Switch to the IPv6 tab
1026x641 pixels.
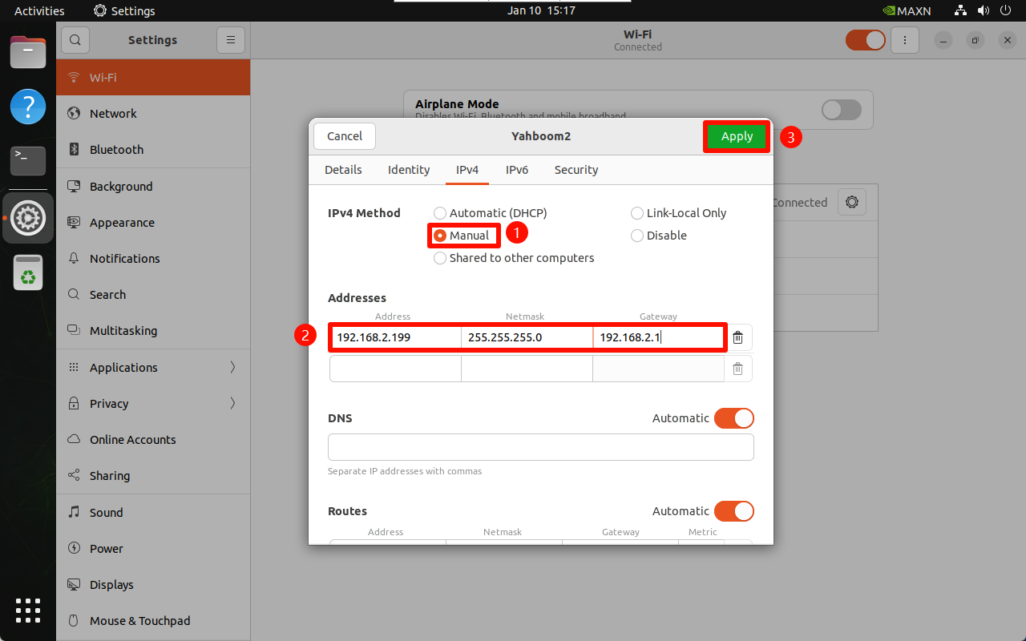click(517, 170)
